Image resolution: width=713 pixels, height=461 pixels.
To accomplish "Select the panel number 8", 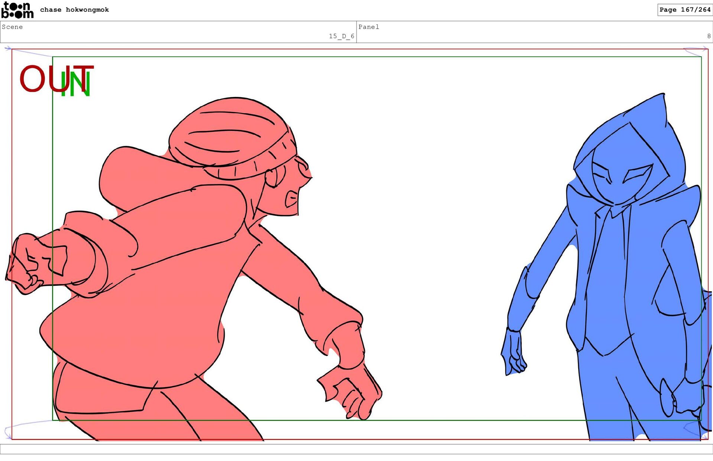I will [709, 36].
